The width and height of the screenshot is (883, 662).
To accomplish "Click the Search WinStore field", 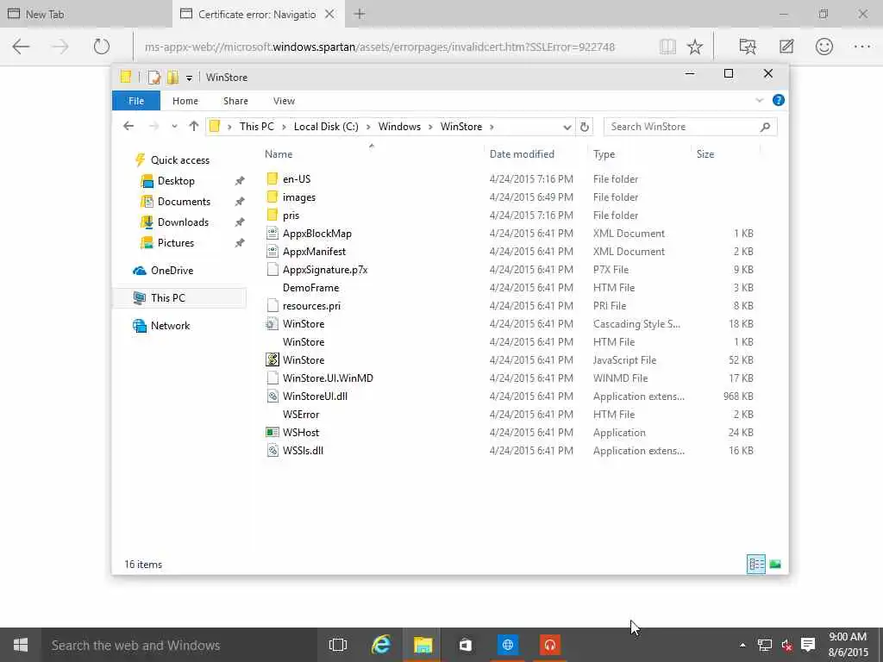I will (690, 127).
